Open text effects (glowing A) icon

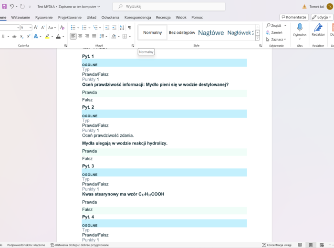coord(36,36)
